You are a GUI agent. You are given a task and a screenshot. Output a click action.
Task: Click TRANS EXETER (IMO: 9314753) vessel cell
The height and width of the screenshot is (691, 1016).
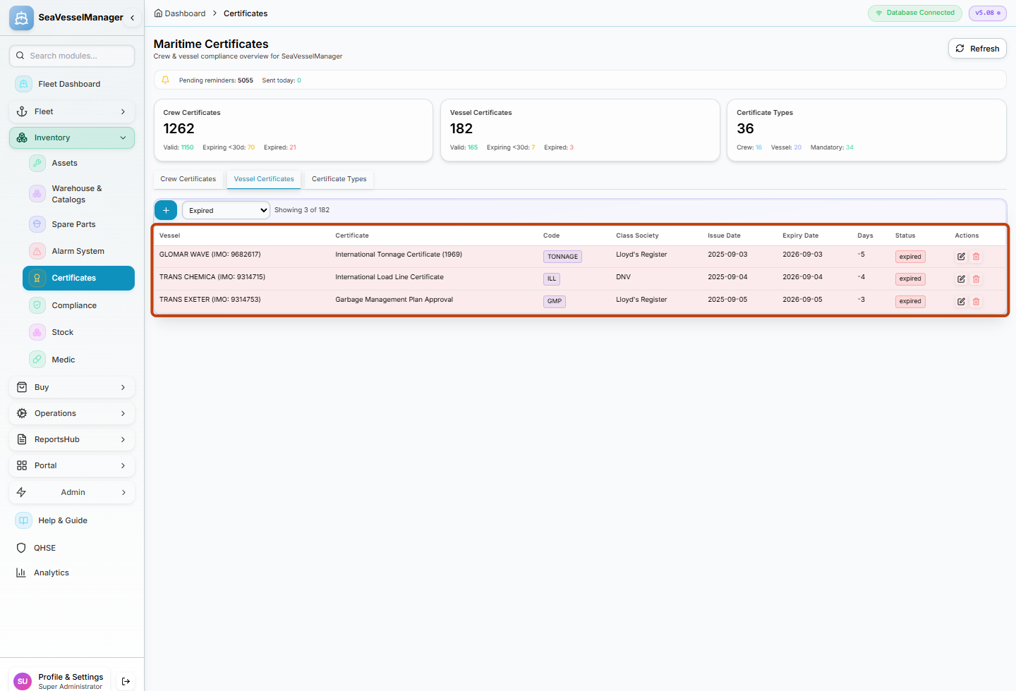click(x=210, y=300)
